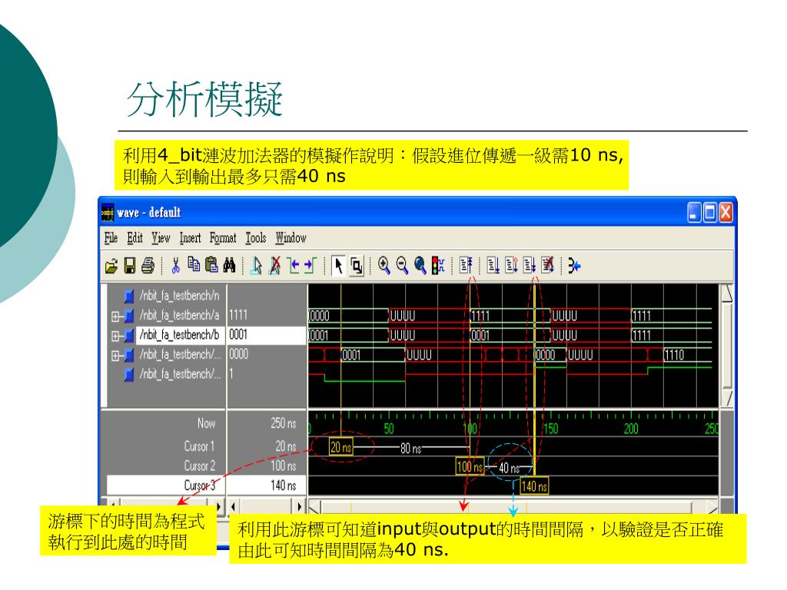Image resolution: width=787 pixels, height=590 pixels.
Task: Click the blue arrow Step icon at the toolbar end
Action: coord(574,265)
